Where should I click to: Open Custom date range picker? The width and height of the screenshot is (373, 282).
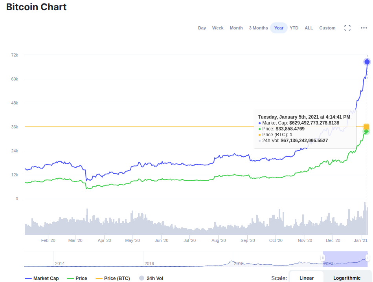[327, 28]
